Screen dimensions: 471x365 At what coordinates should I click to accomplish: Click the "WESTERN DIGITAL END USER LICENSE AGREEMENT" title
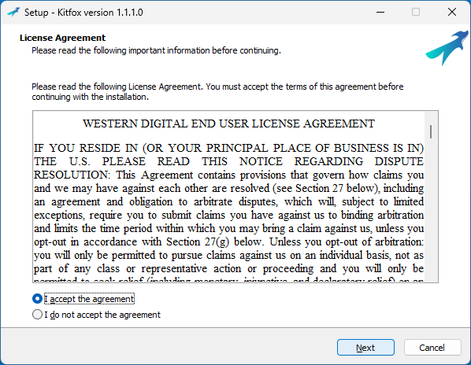[x=228, y=124]
